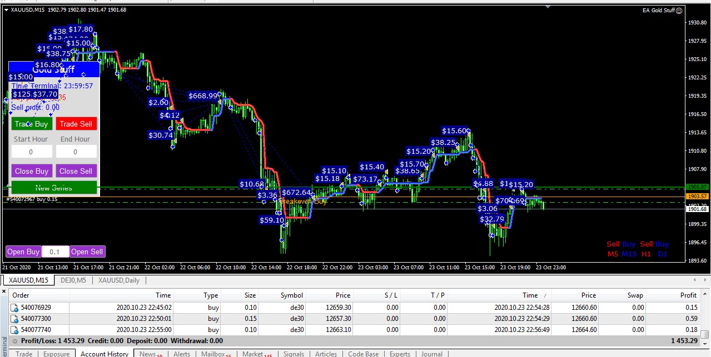
Task: Open the Experts tab
Action: coord(400,354)
